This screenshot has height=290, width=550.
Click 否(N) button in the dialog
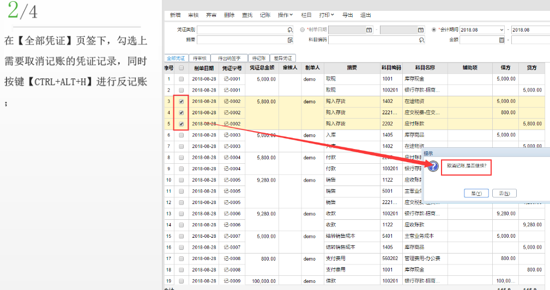click(504, 193)
